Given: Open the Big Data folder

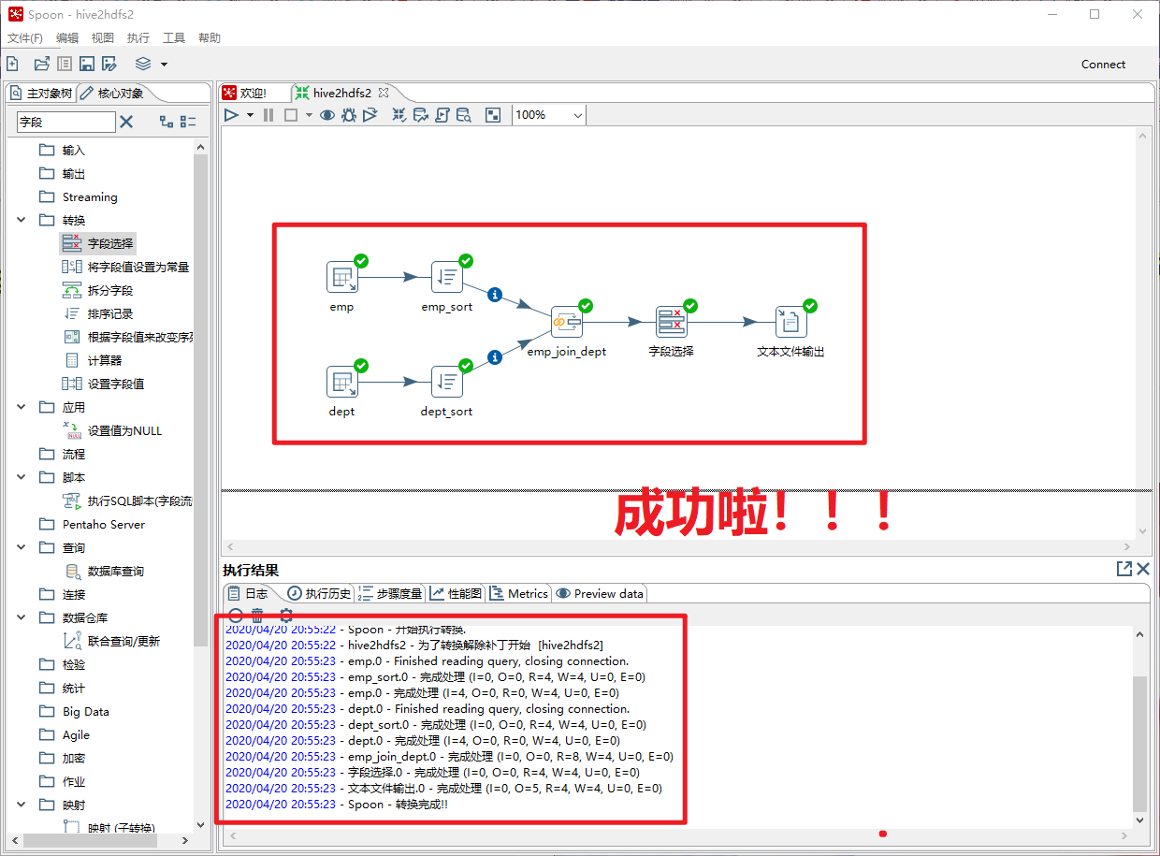Looking at the screenshot, I should [74, 711].
